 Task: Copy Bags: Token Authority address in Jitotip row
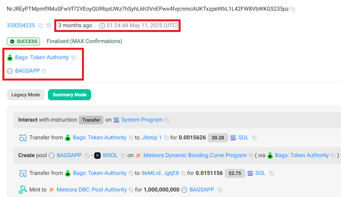(131, 138)
